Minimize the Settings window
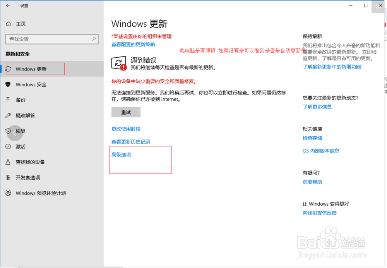Viewport: 387px width, 268px height. coord(351,5)
